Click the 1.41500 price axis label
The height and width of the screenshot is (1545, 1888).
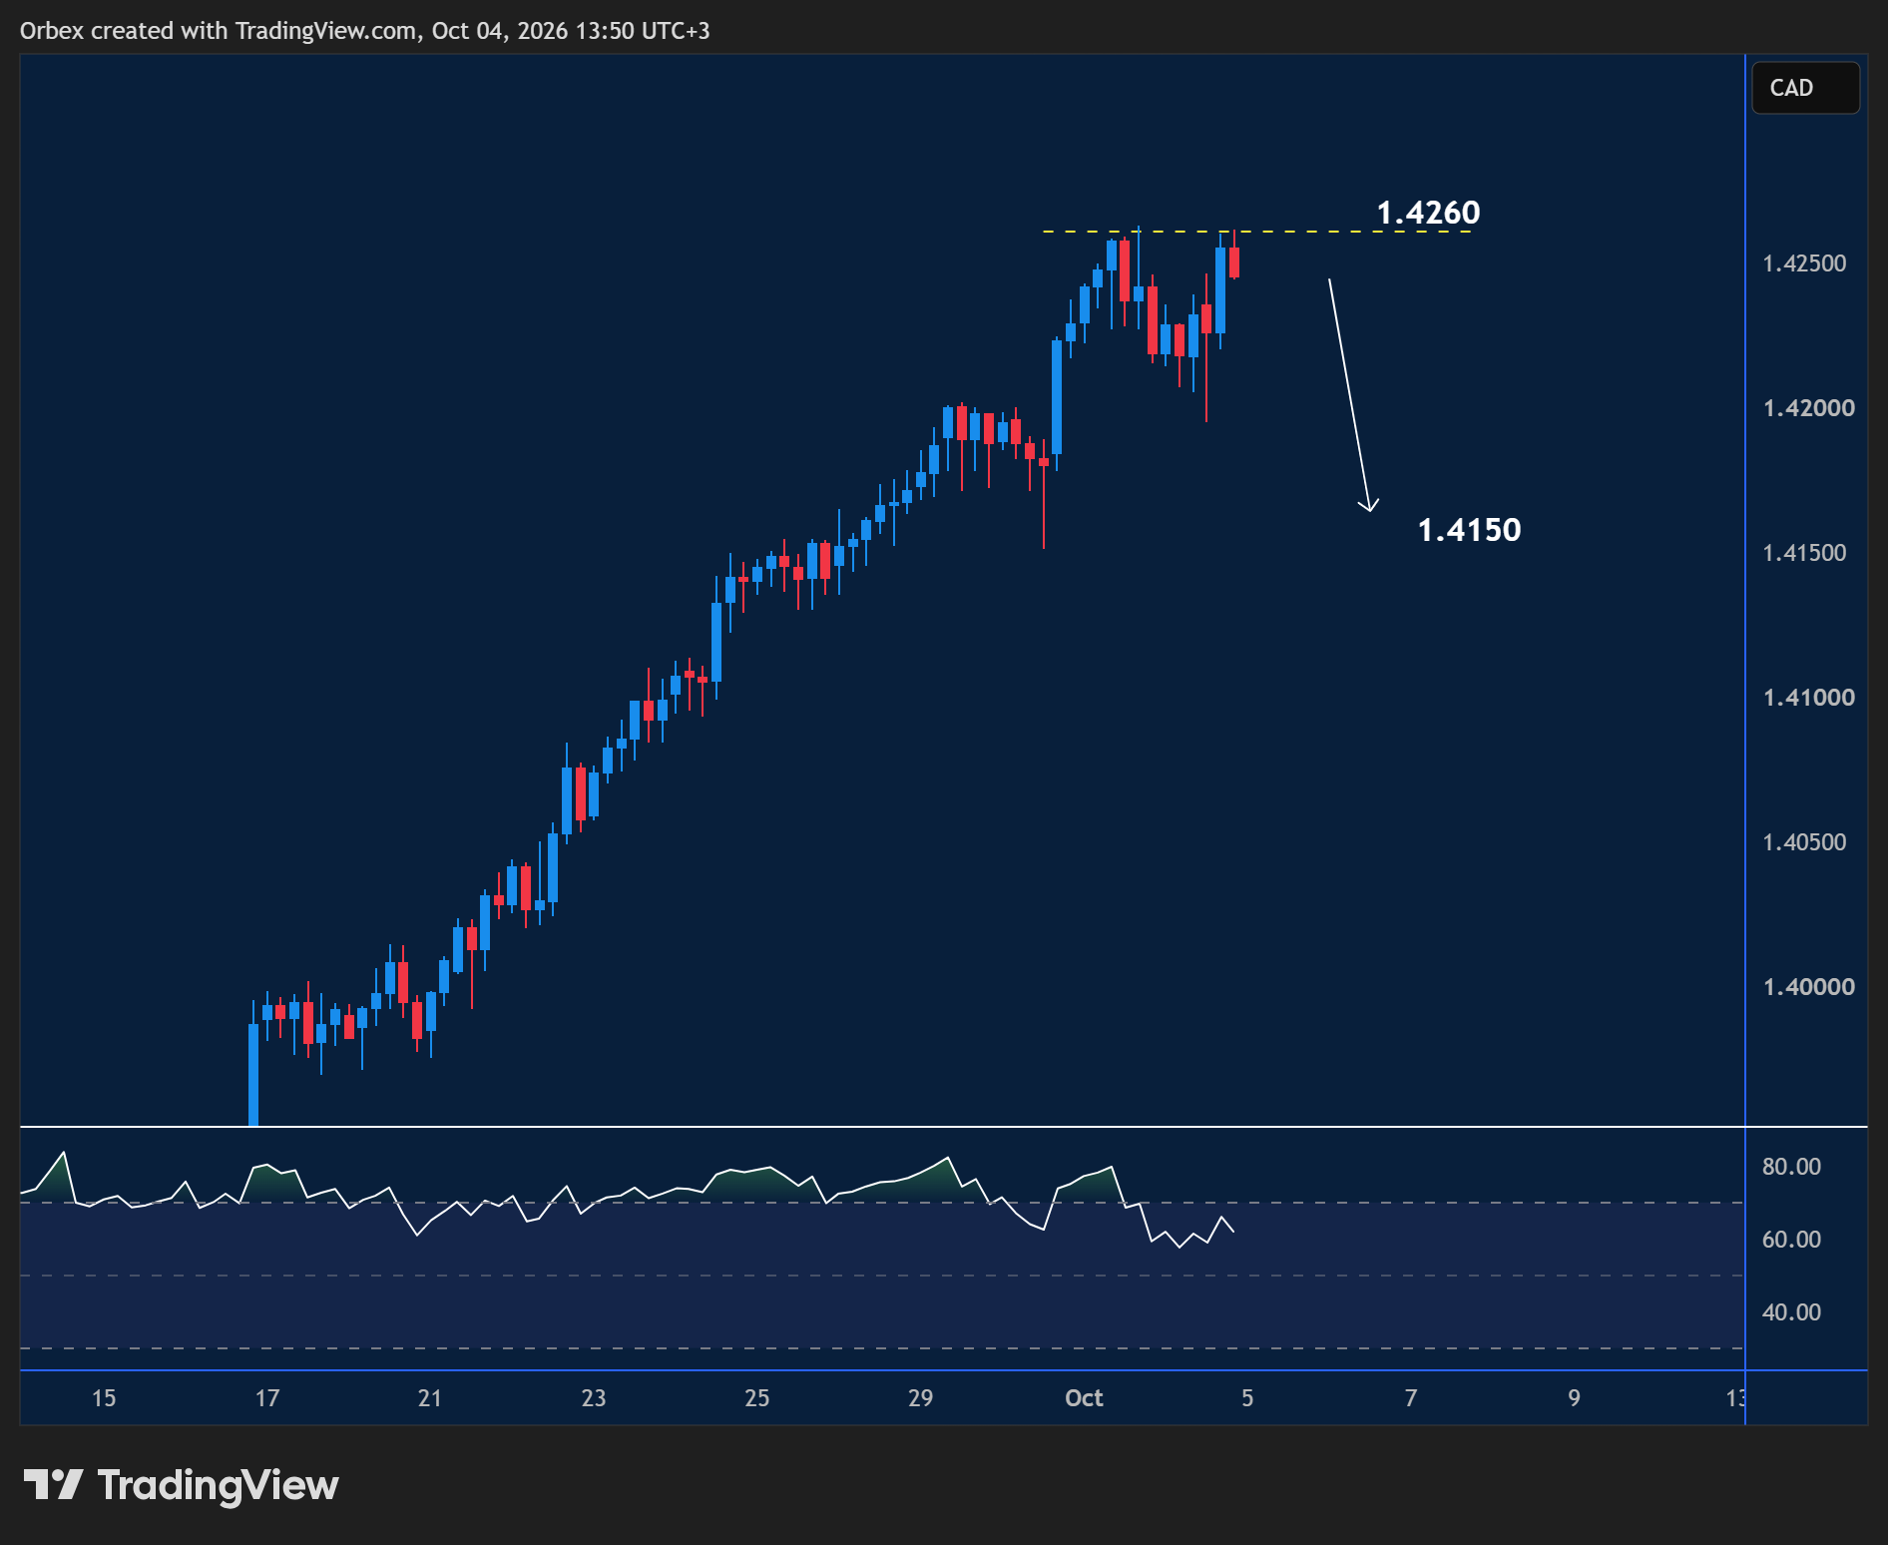click(1804, 553)
